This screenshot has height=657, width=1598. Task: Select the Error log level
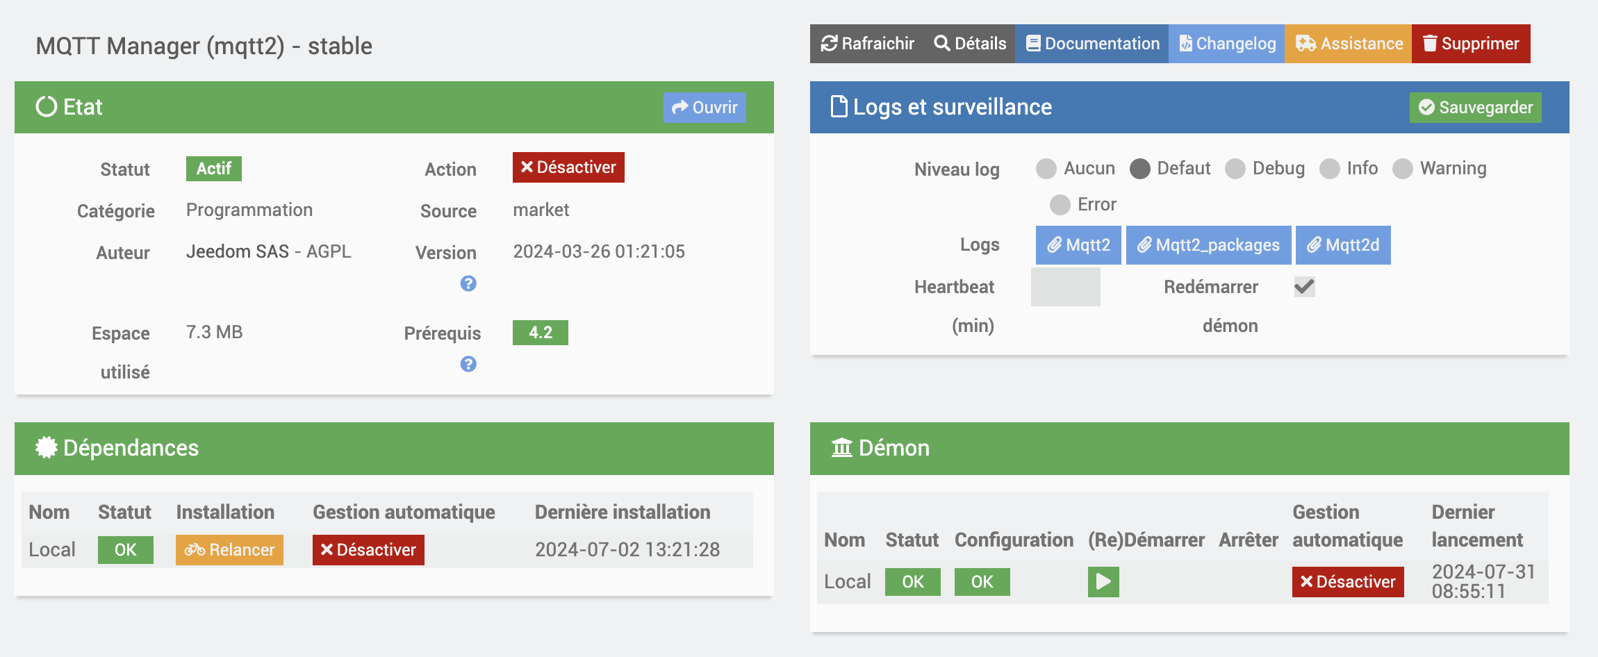pyautogui.click(x=1060, y=205)
